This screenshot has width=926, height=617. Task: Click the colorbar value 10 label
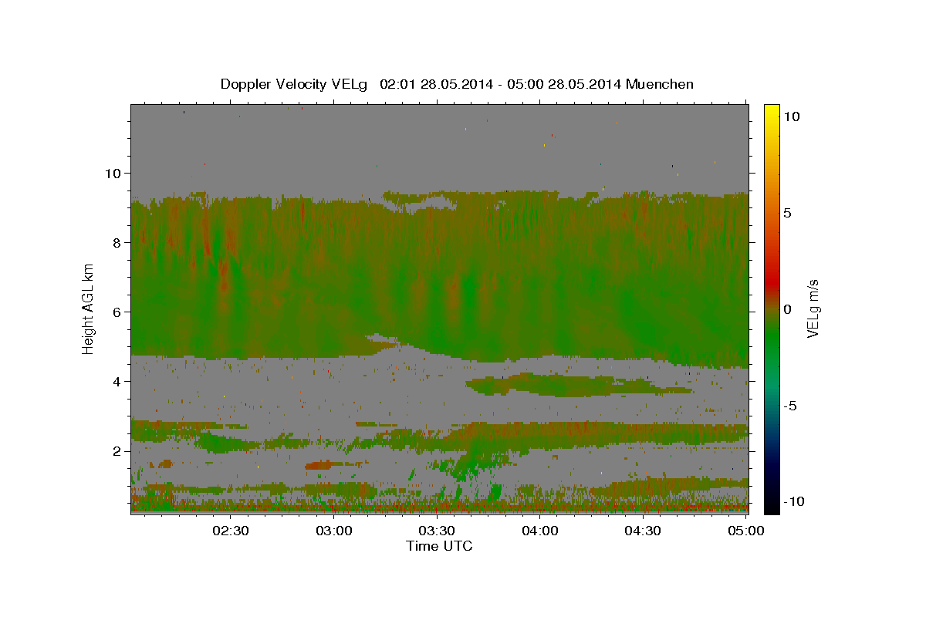(x=793, y=116)
